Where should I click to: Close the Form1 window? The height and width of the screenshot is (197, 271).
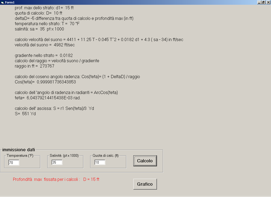[268, 2]
